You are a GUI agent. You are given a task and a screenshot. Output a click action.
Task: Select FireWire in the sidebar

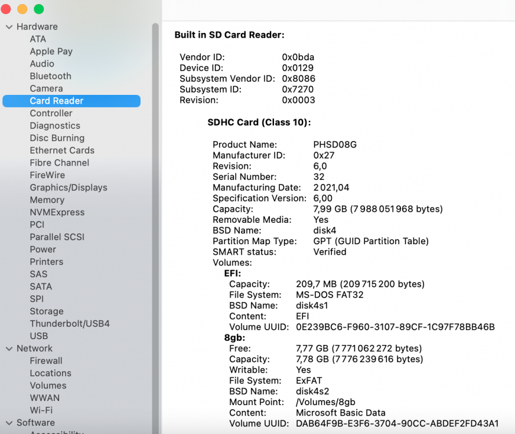pyautogui.click(x=48, y=175)
